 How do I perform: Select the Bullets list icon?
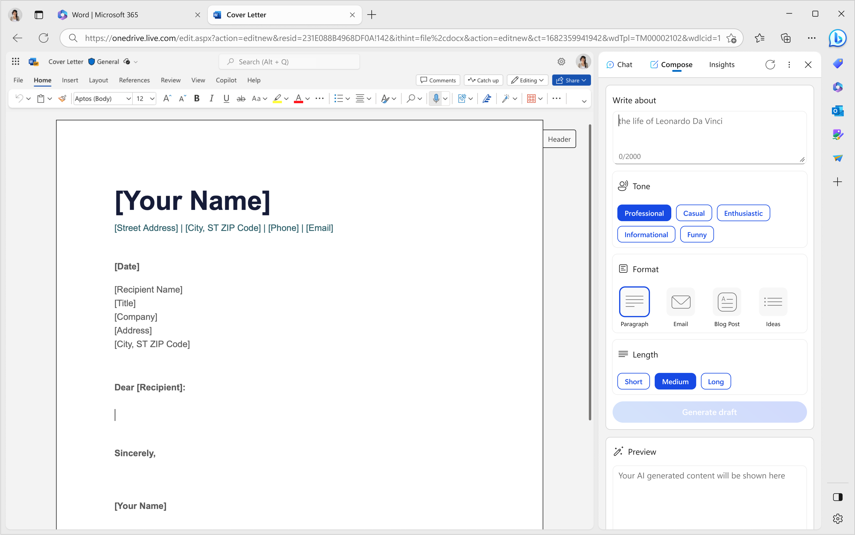338,99
